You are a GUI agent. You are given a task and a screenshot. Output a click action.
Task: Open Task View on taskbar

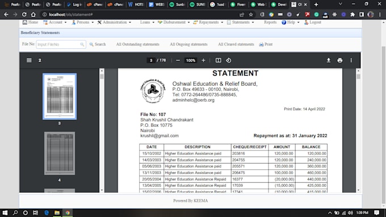click(x=35, y=212)
